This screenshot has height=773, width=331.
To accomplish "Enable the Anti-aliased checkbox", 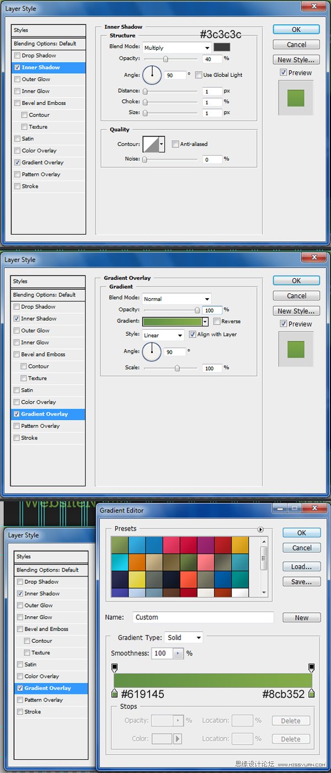I will click(175, 144).
